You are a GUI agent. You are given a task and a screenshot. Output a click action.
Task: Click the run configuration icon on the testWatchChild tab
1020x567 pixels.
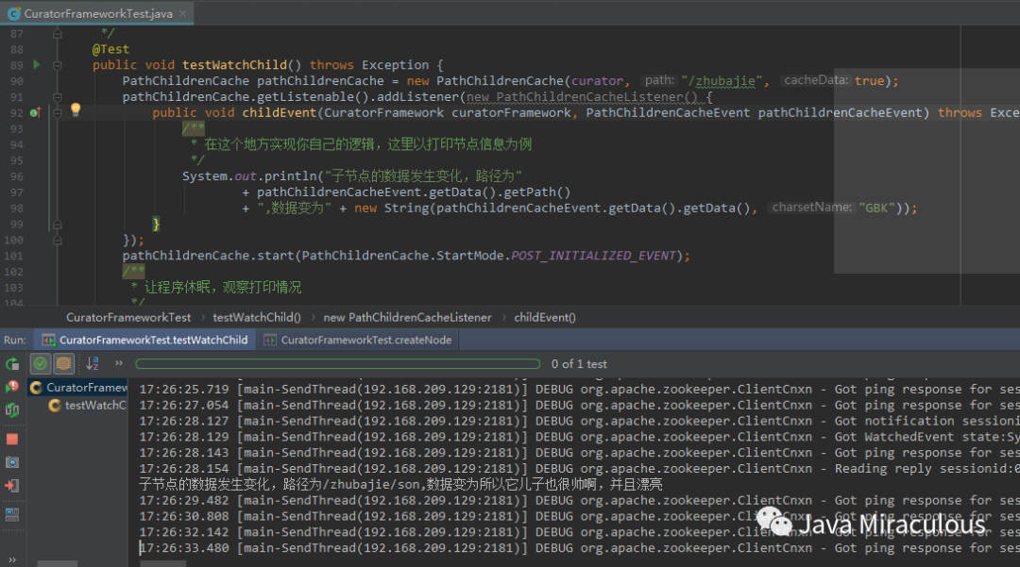pos(48,340)
